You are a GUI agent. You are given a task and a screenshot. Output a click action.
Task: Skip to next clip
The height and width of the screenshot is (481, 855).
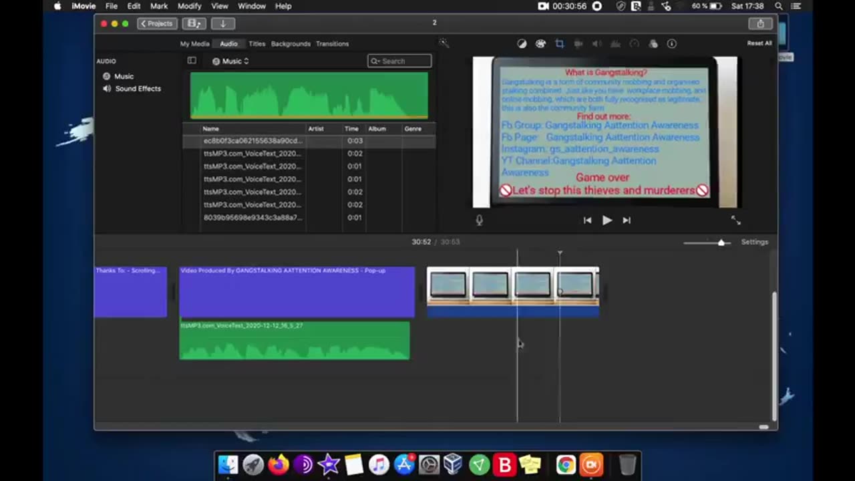(627, 220)
